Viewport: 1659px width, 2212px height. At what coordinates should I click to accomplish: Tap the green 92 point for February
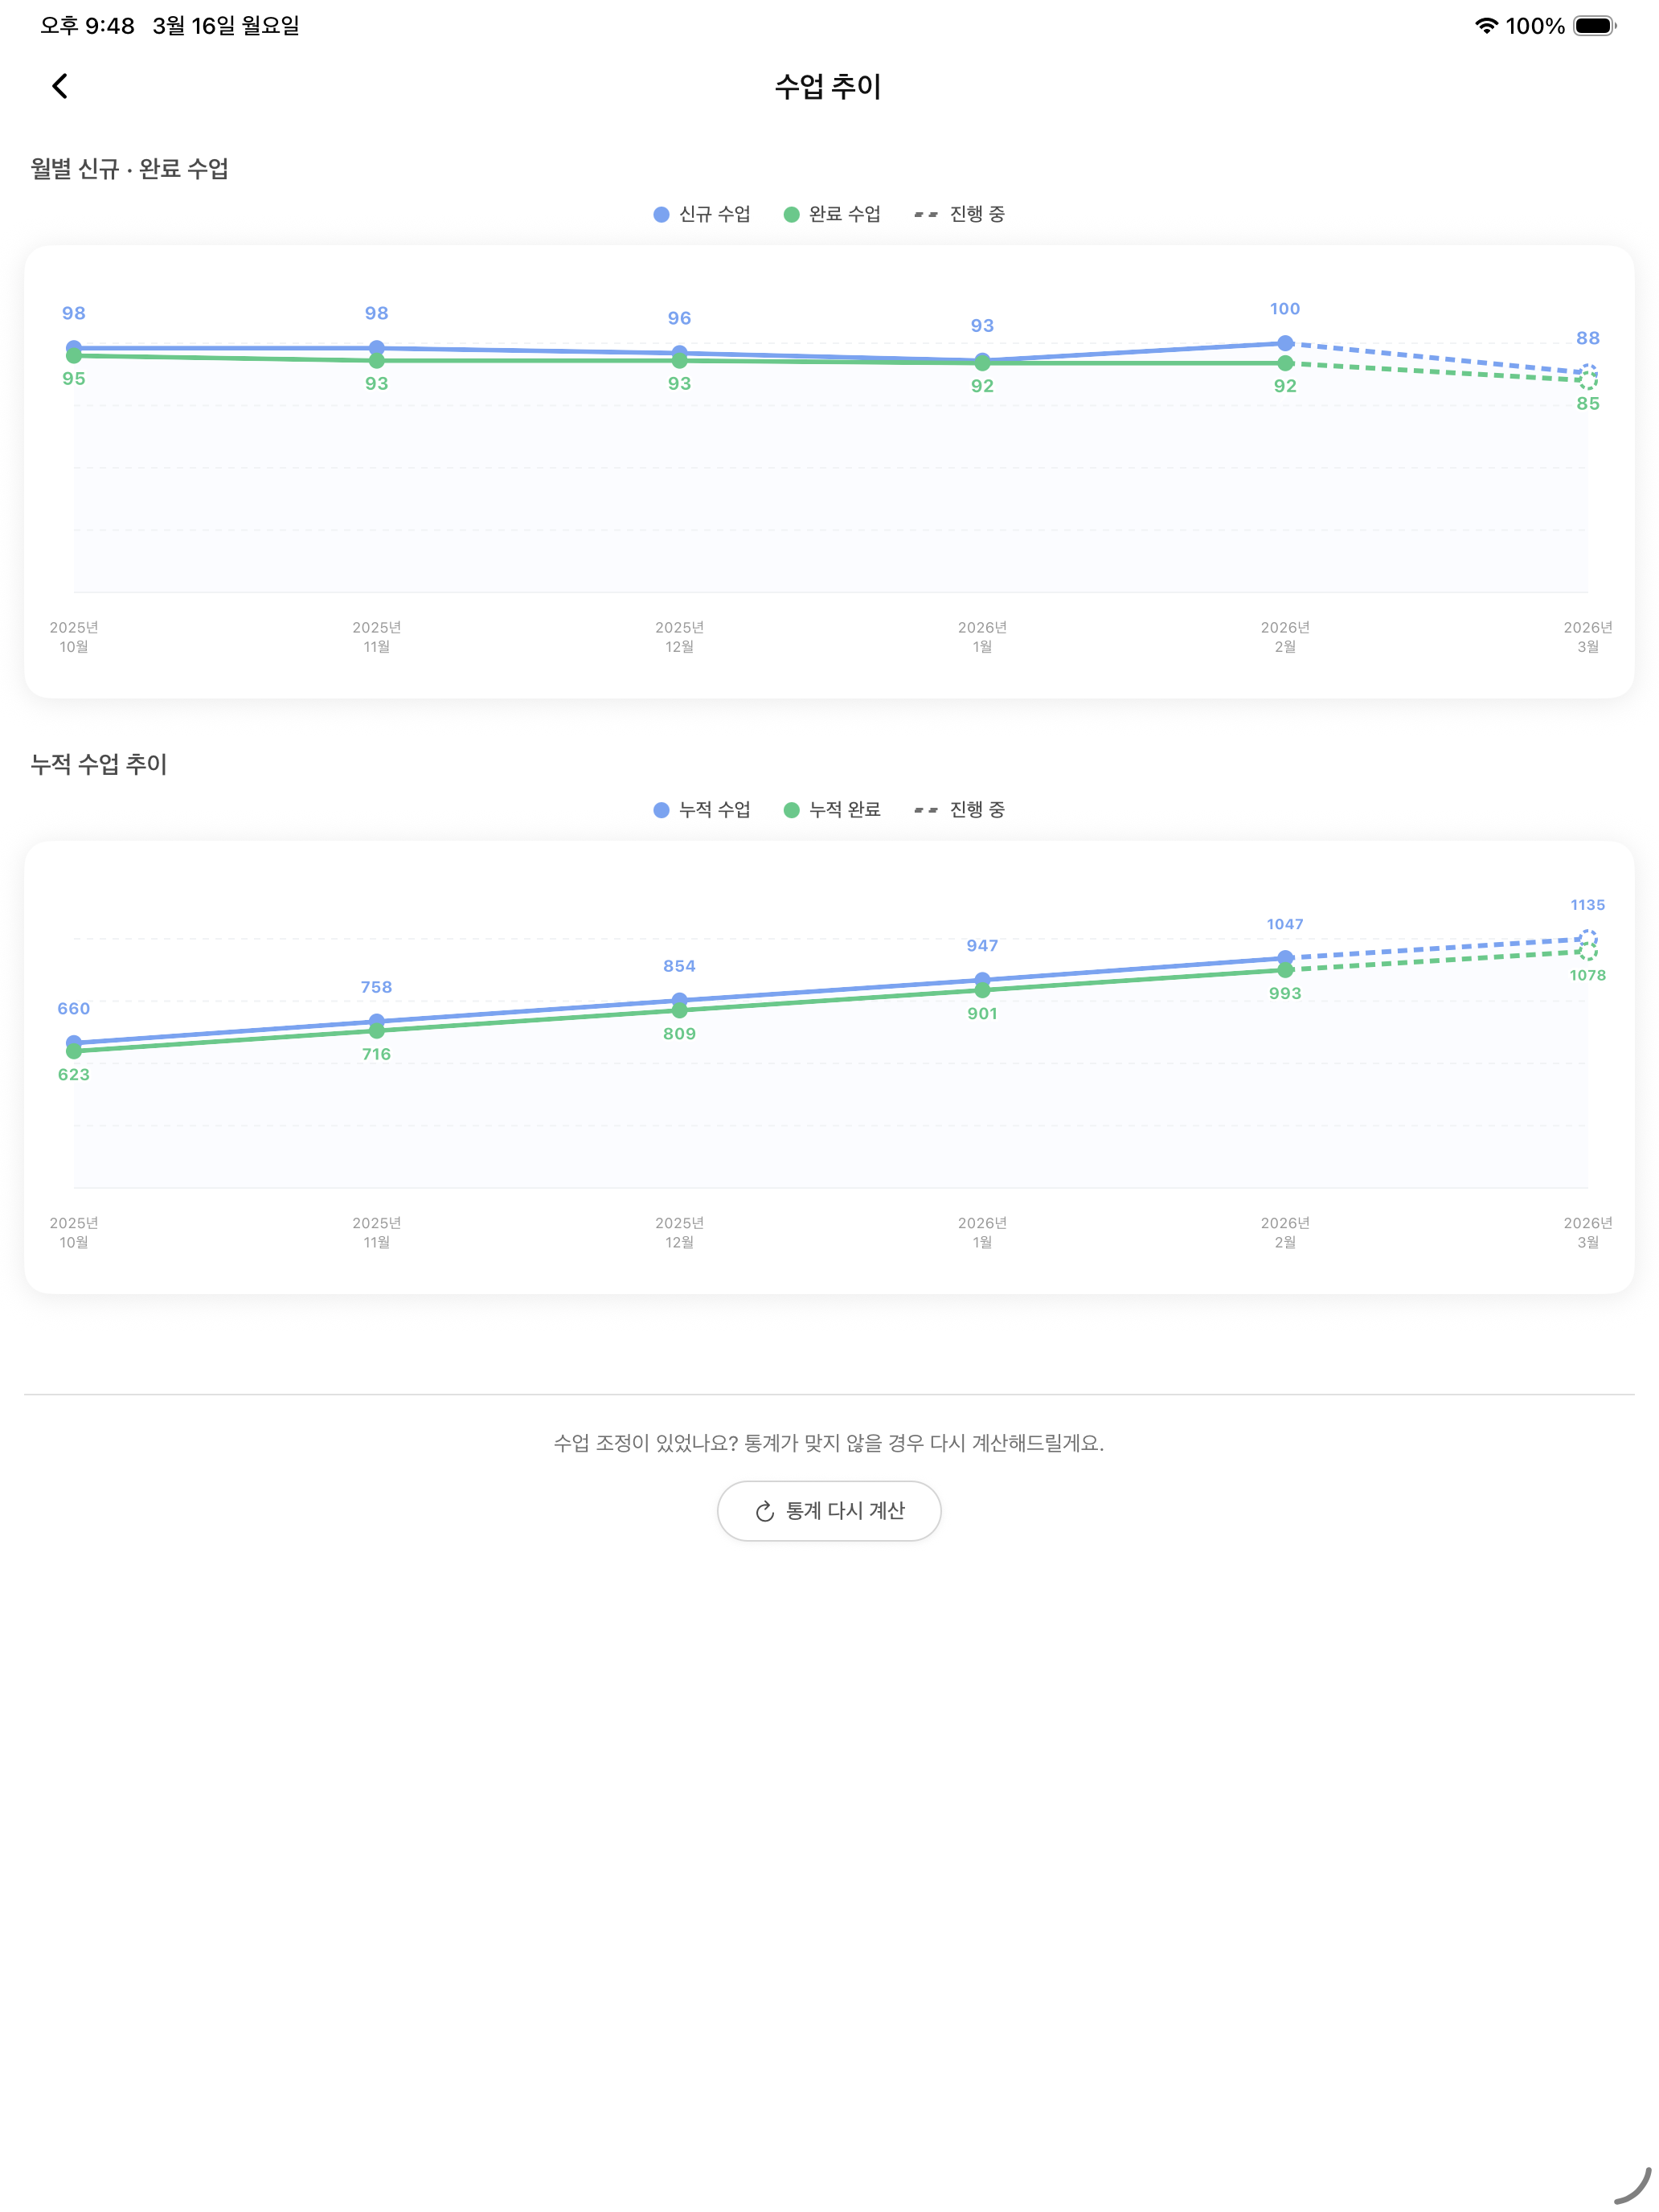(x=1285, y=364)
